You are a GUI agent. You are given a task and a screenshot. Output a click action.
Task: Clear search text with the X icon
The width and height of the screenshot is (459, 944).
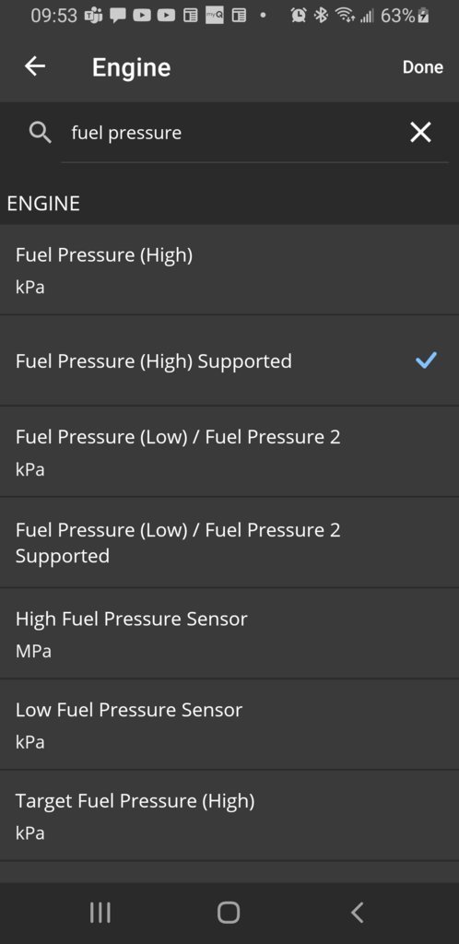pyautogui.click(x=420, y=132)
